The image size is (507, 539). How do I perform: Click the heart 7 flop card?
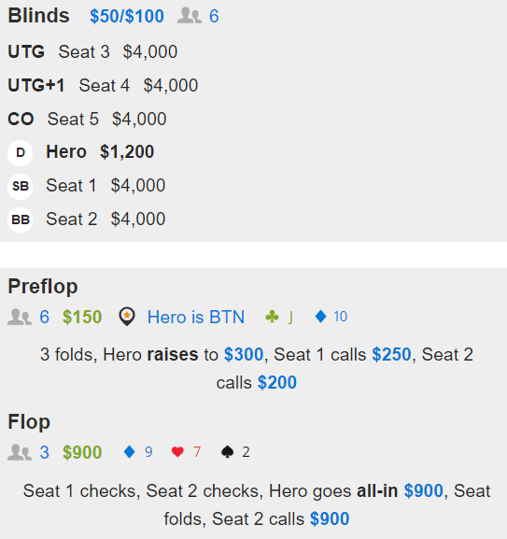tap(186, 452)
